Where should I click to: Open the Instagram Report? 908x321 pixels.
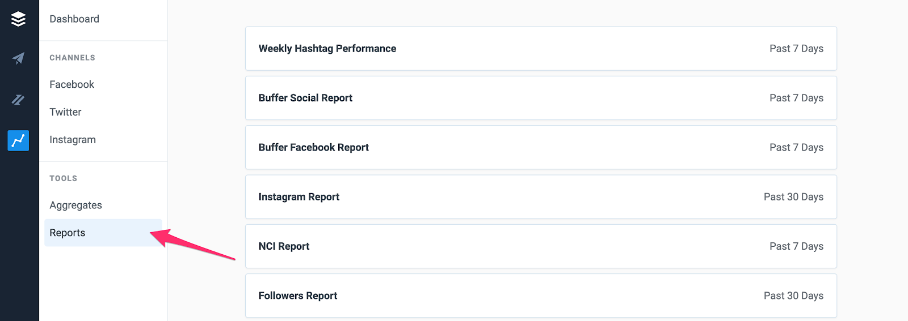click(541, 197)
